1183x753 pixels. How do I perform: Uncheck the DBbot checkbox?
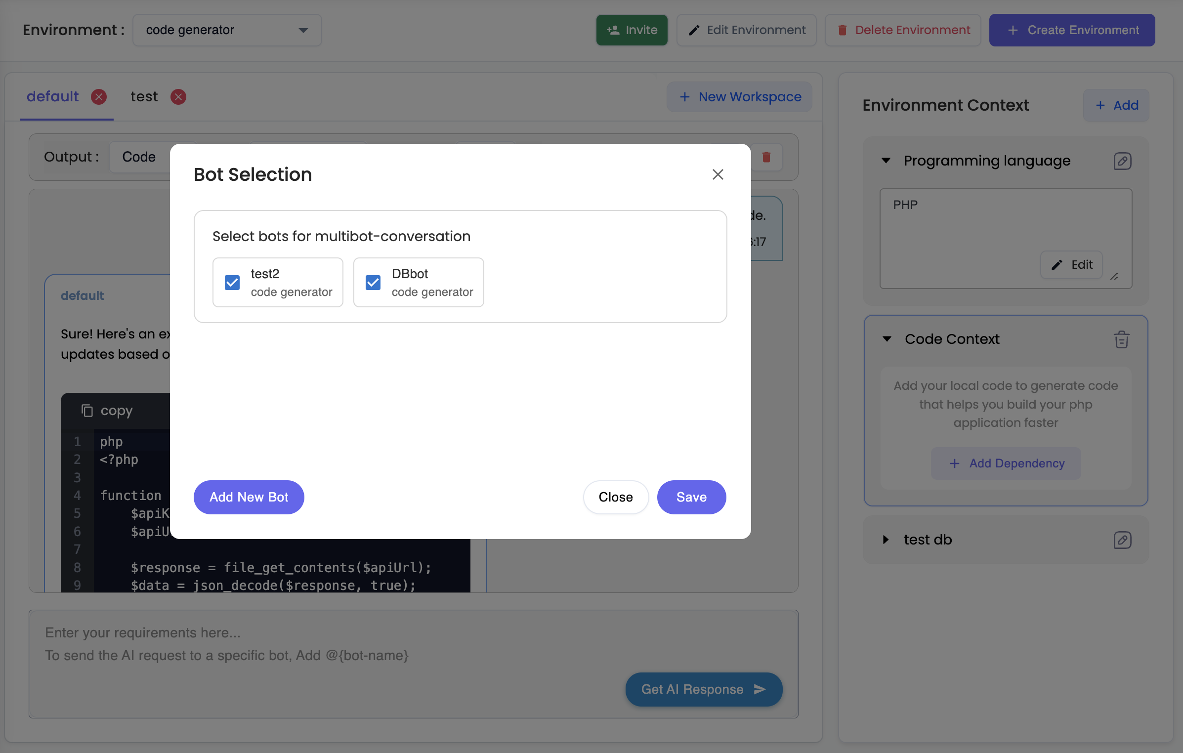click(x=373, y=282)
